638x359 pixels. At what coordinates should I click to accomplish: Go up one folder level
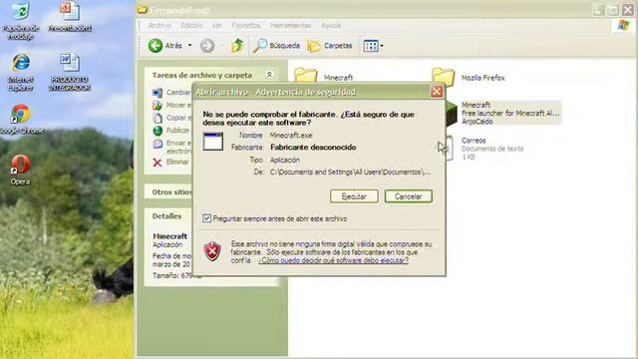tap(237, 46)
